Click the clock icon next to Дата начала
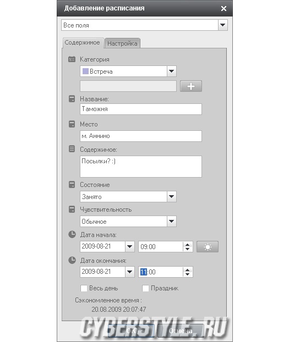 (x=72, y=234)
